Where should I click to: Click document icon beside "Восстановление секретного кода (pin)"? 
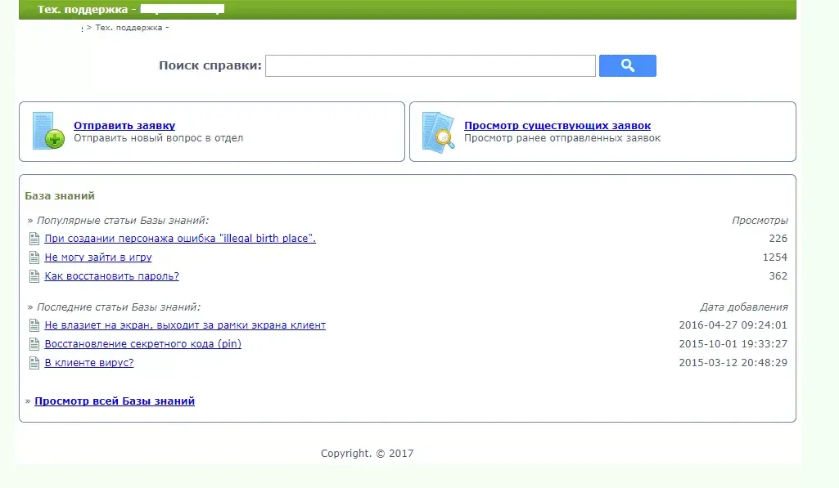(34, 343)
